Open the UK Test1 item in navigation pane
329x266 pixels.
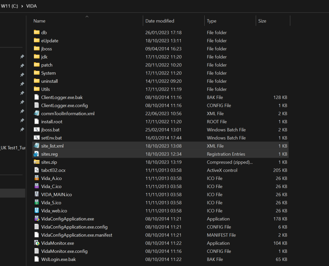pos(13,148)
